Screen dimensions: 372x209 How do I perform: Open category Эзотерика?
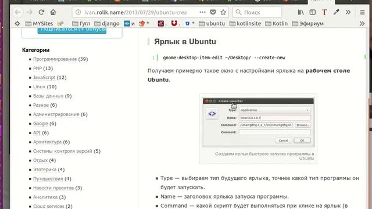pyautogui.click(x=45, y=170)
